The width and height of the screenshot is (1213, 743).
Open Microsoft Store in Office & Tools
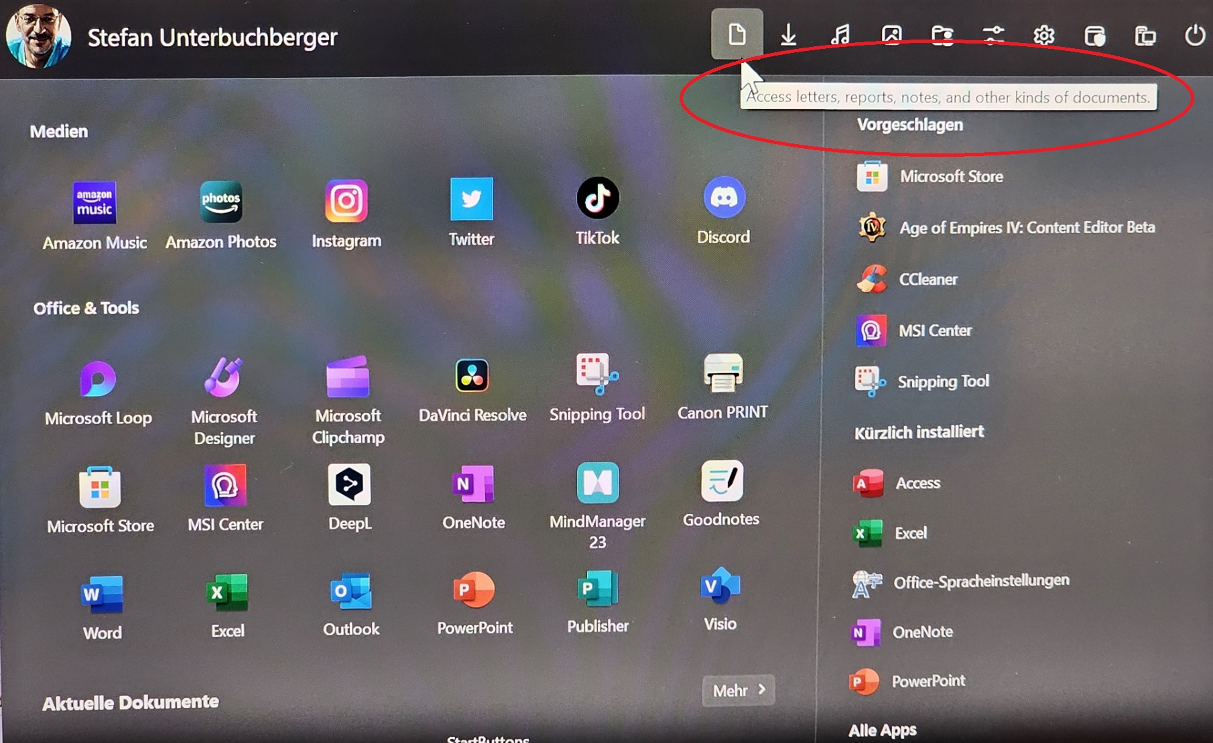point(101,500)
